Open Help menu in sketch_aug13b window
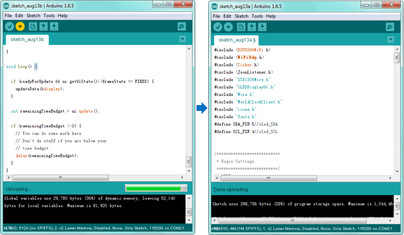 click(x=63, y=16)
